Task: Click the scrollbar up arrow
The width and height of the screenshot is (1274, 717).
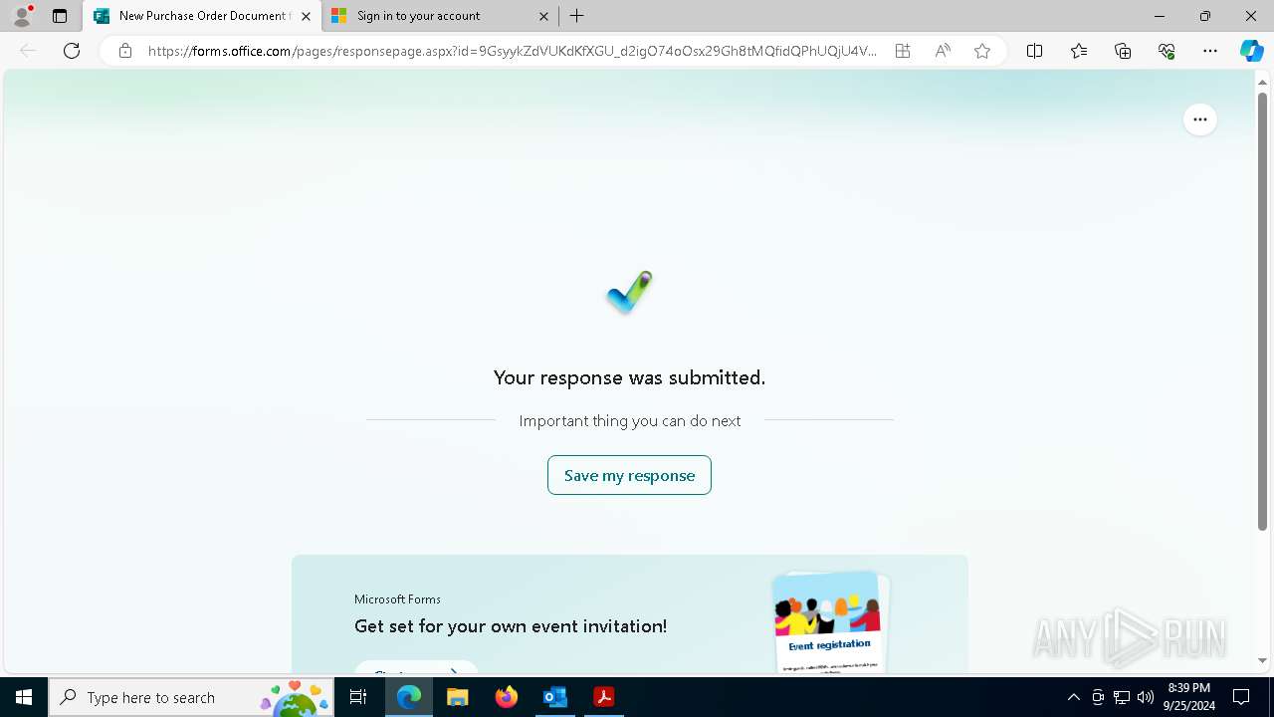Action: point(1263,81)
